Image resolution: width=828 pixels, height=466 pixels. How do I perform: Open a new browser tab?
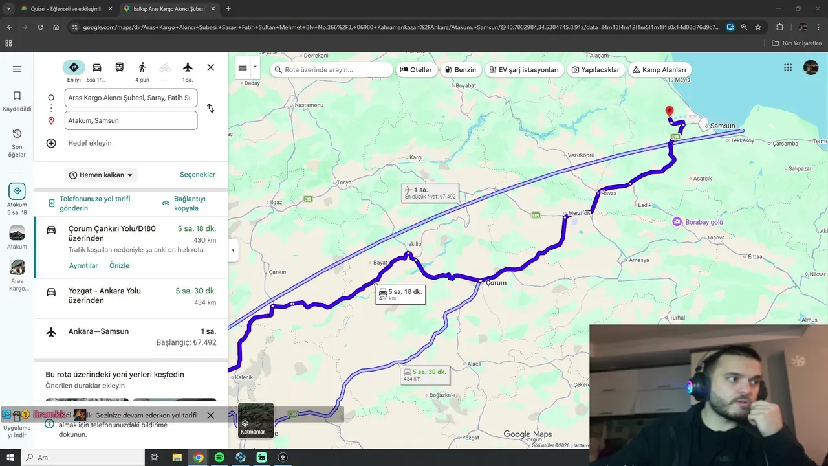tap(228, 9)
